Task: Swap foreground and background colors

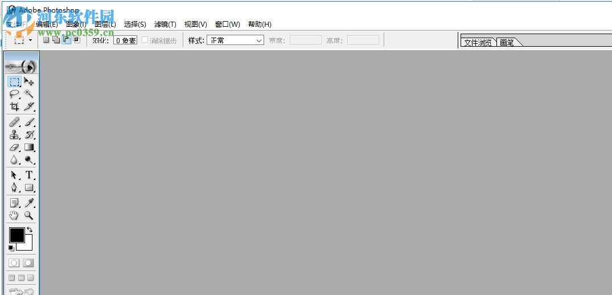Action: pos(30,230)
